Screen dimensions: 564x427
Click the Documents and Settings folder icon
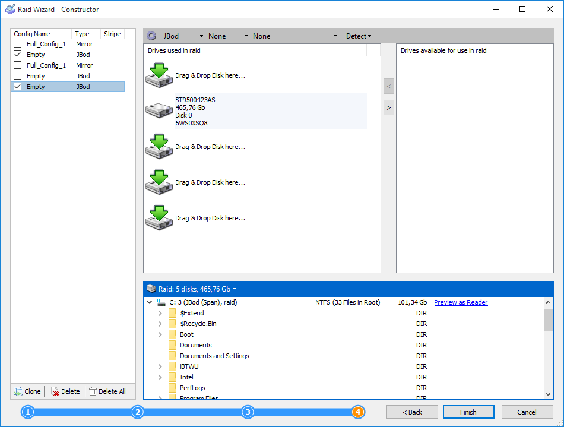click(x=172, y=356)
